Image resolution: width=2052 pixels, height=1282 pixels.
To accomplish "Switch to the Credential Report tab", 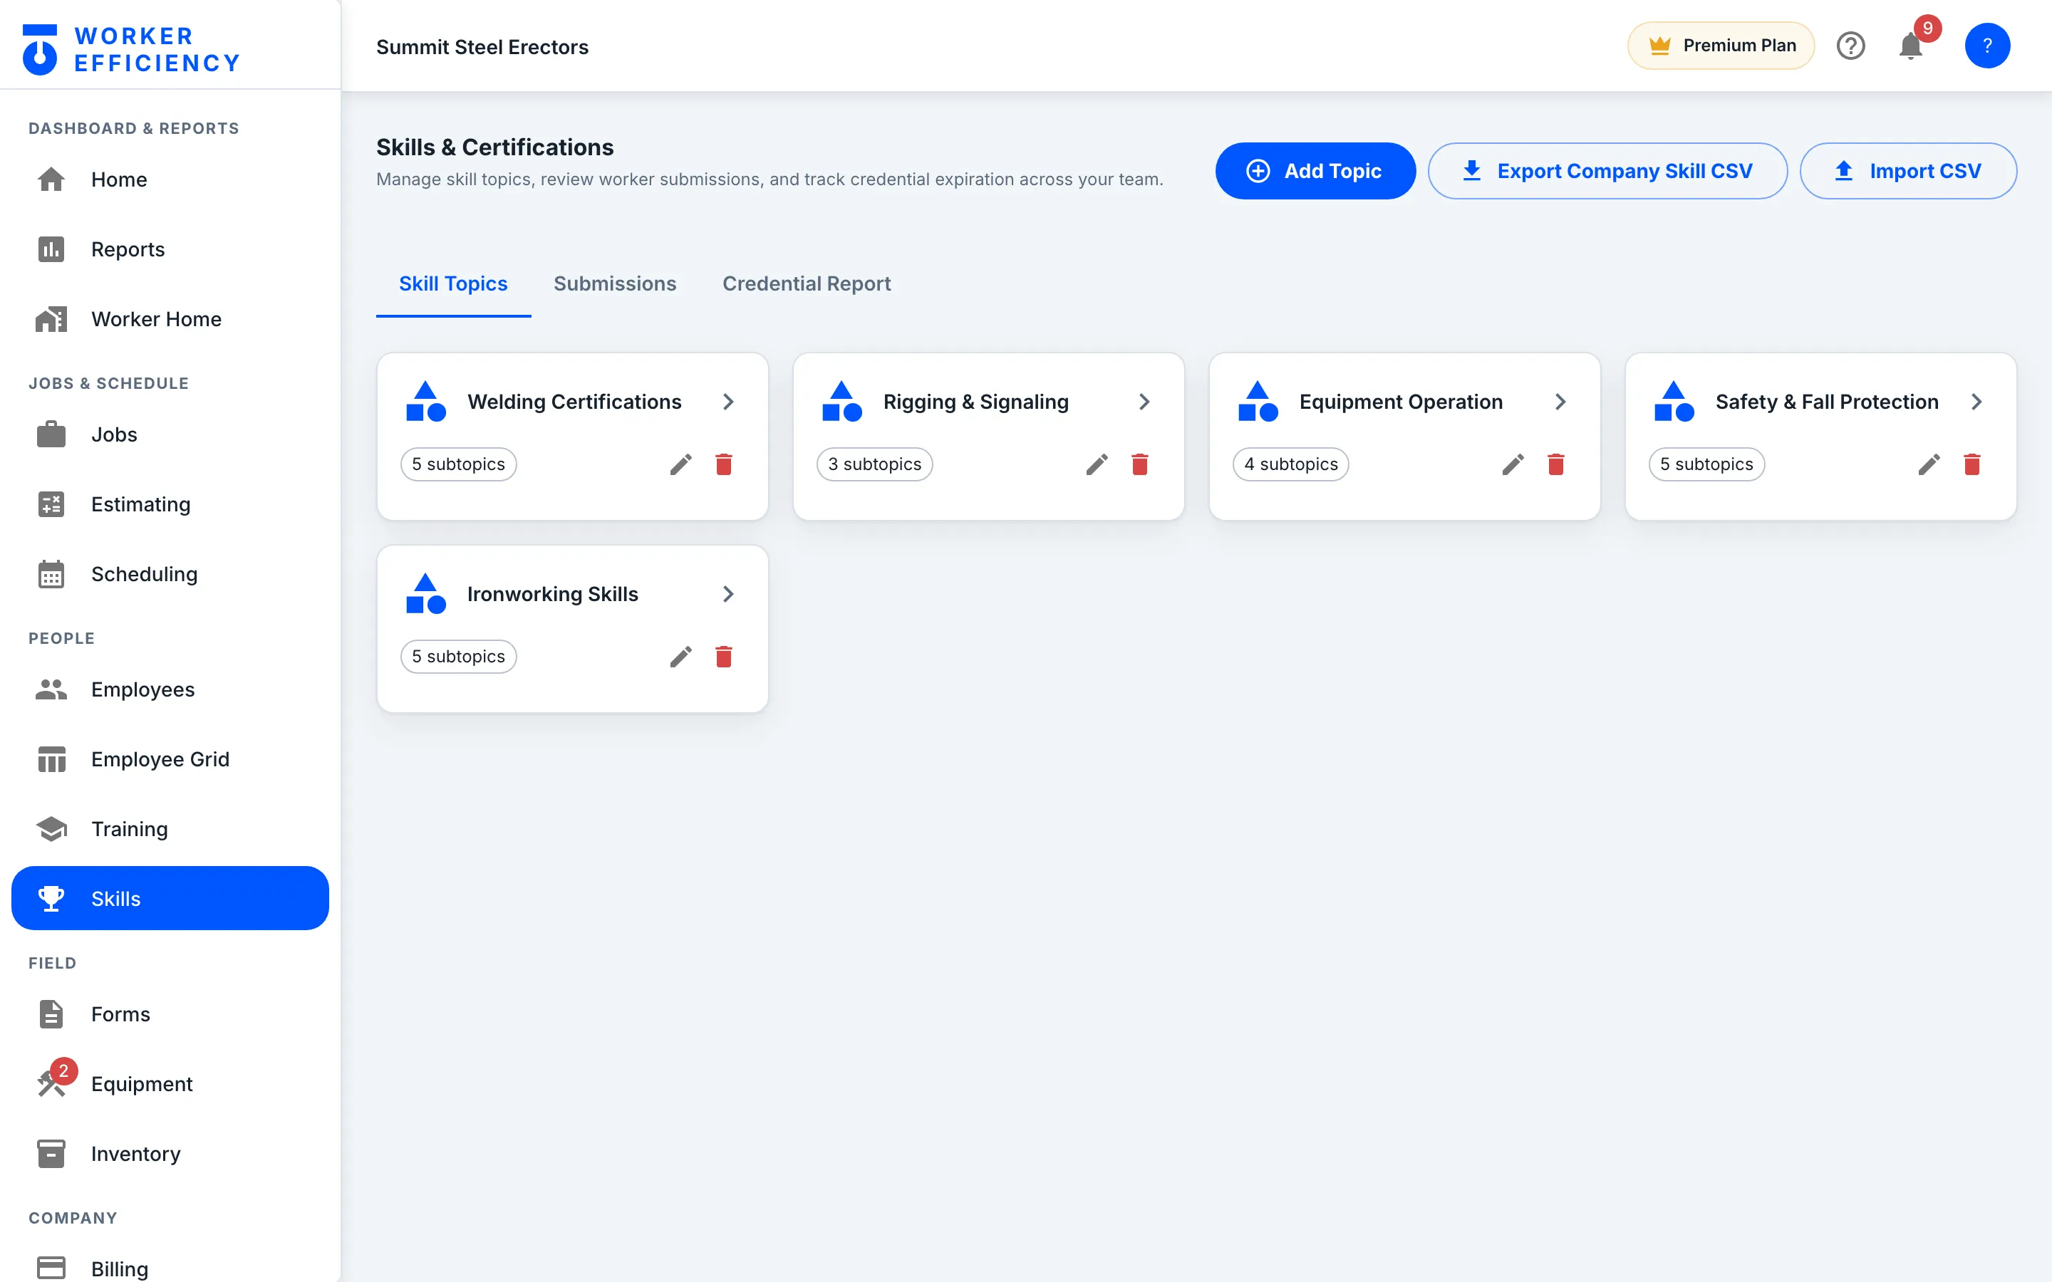I will pos(807,284).
